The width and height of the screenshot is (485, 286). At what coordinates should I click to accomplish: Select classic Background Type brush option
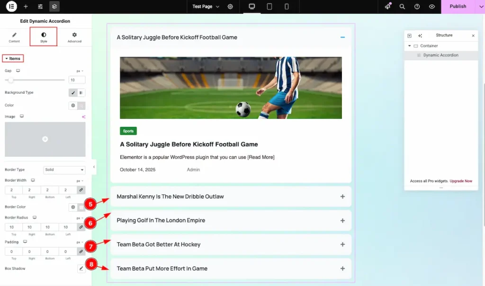pos(73,93)
